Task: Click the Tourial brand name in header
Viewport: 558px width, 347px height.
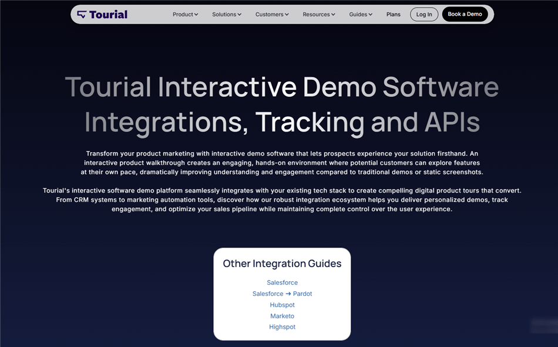Action: tap(108, 14)
